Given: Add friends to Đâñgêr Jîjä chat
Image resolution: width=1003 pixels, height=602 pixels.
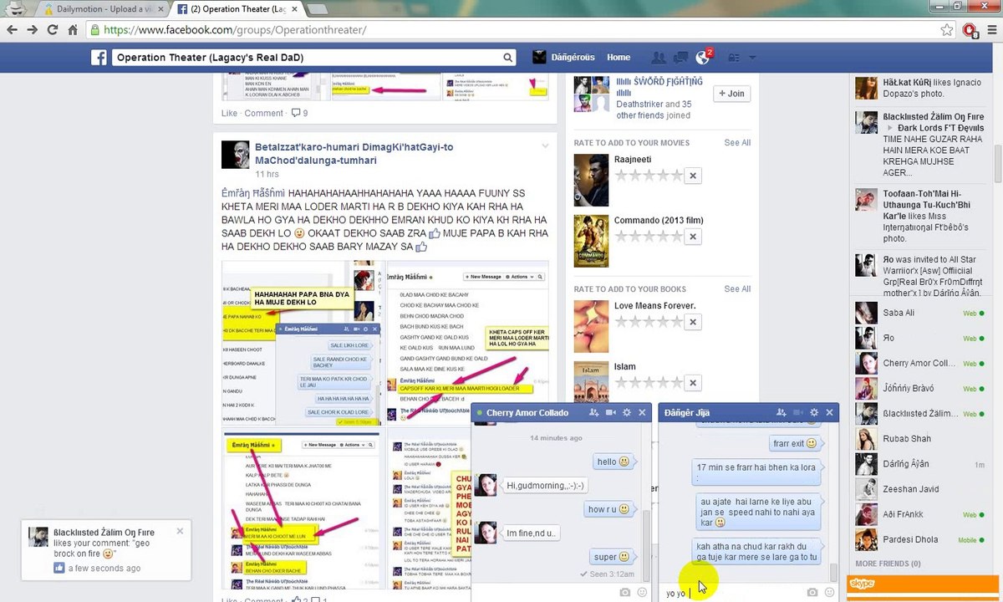Looking at the screenshot, I should (782, 412).
